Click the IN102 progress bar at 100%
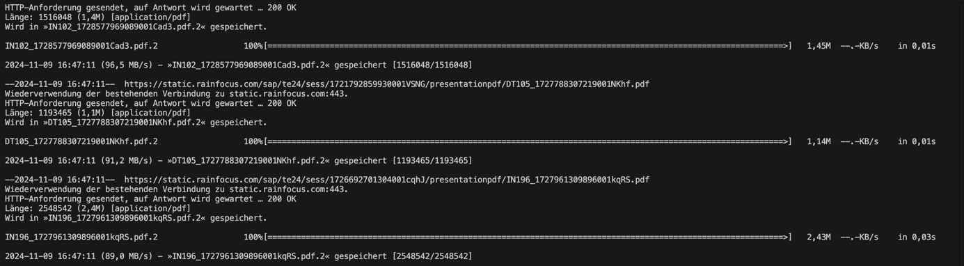This screenshot has width=964, height=266. pyautogui.click(x=528, y=46)
